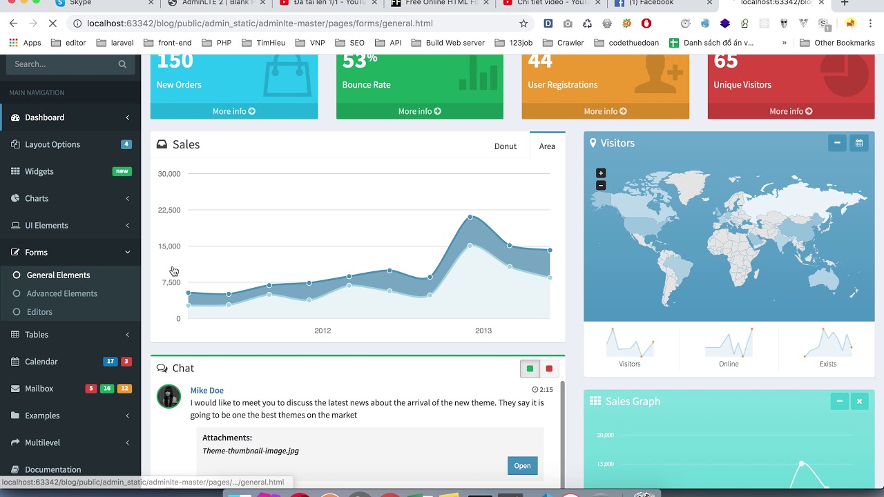This screenshot has width=884, height=497.
Task: Close the Sales Graph box
Action: 859,401
